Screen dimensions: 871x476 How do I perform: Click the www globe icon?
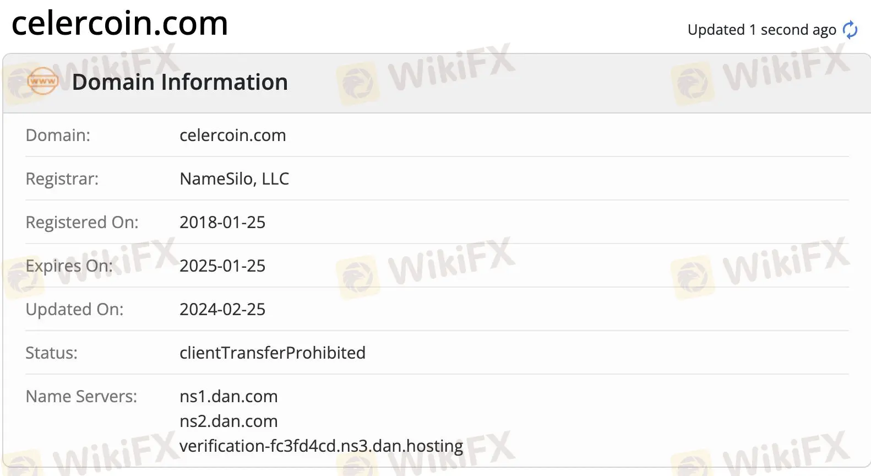(42, 82)
